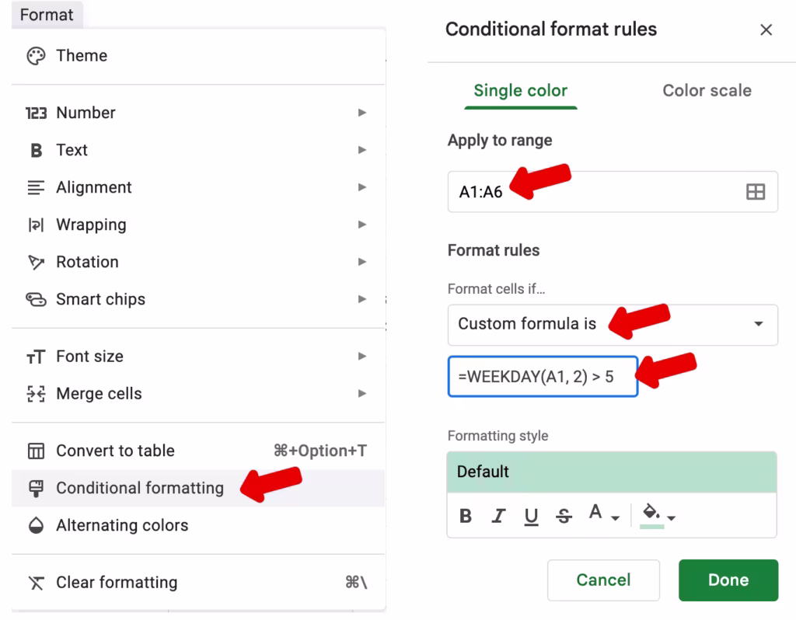Viewport: 796px width, 620px height.
Task: Select the Theme palette icon
Action: pyautogui.click(x=35, y=55)
